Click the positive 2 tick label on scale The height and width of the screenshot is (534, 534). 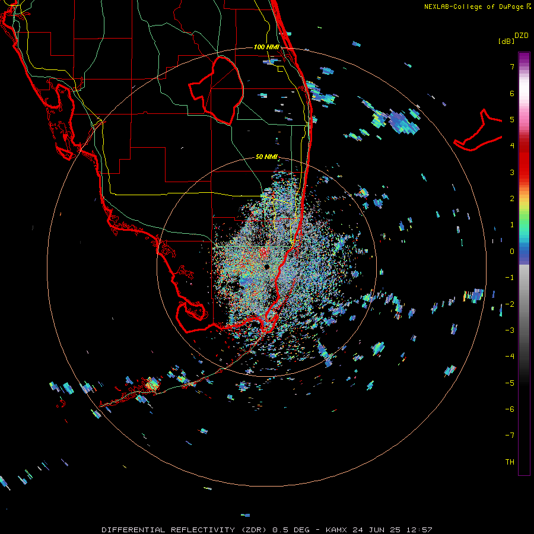[512, 199]
